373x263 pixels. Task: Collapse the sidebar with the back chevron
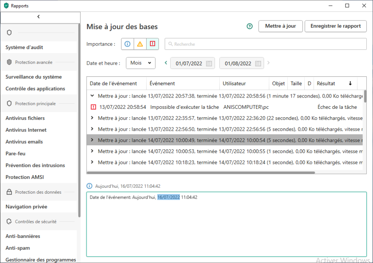point(38,17)
